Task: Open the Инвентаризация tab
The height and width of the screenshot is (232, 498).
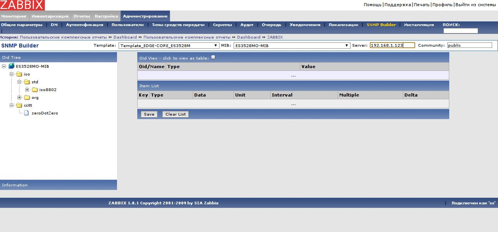Action: click(x=50, y=16)
